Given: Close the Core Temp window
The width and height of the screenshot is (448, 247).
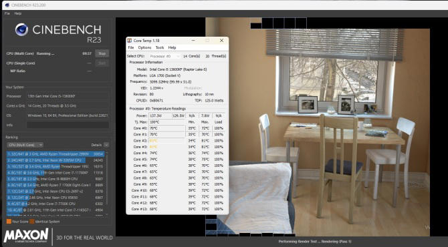Looking at the screenshot, I should click(221, 41).
